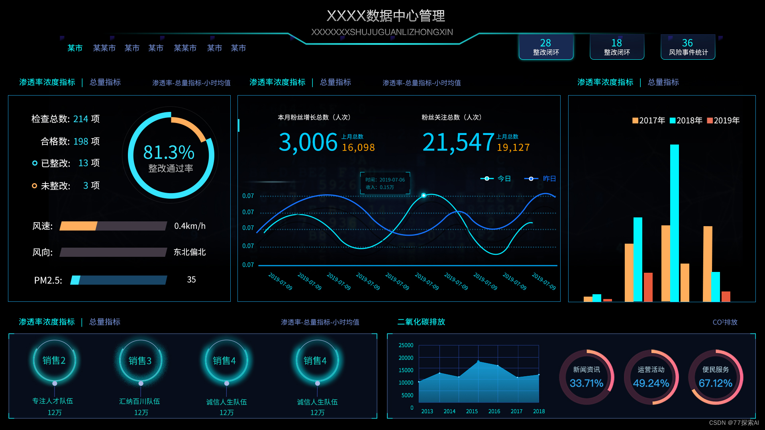Click the 本月粉丝增长总数 label

[x=314, y=117]
